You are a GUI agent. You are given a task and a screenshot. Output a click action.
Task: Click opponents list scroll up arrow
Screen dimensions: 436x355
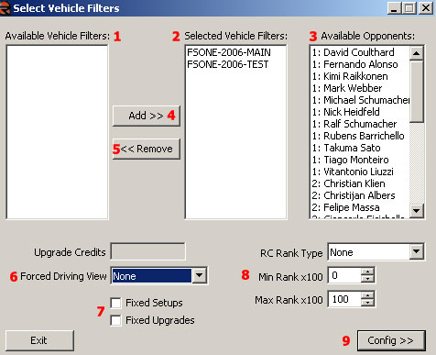(416, 53)
